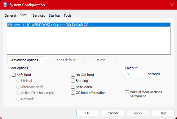The image size is (177, 119).
Task: Check the Base video option
Action: pyautogui.click(x=73, y=87)
